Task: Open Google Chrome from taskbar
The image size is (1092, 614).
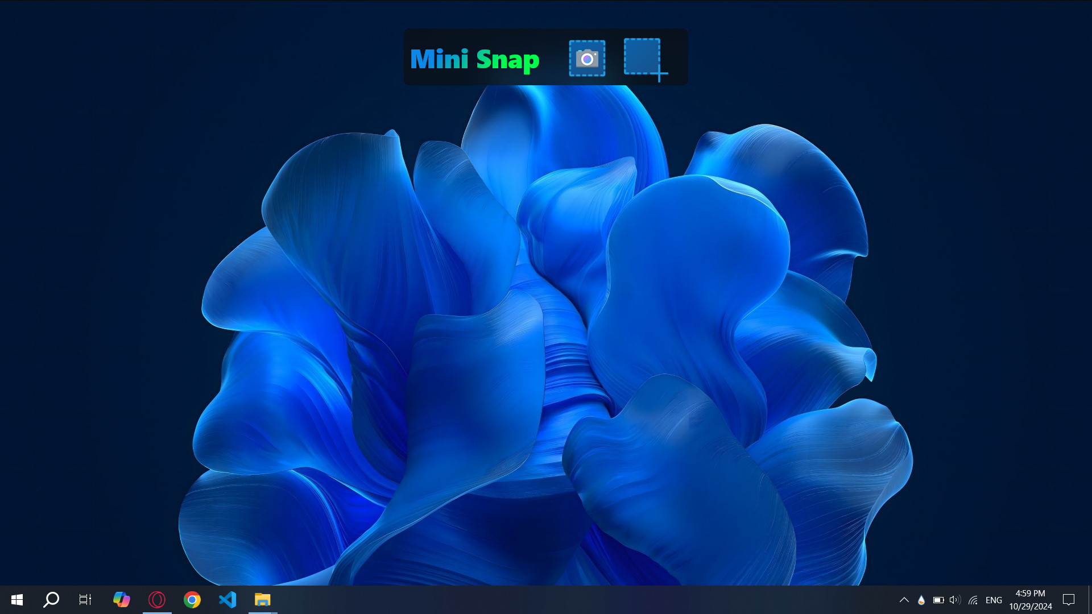Action: click(x=192, y=600)
